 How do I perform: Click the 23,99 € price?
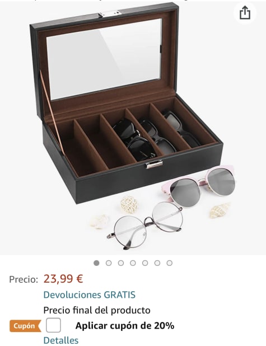(x=63, y=279)
